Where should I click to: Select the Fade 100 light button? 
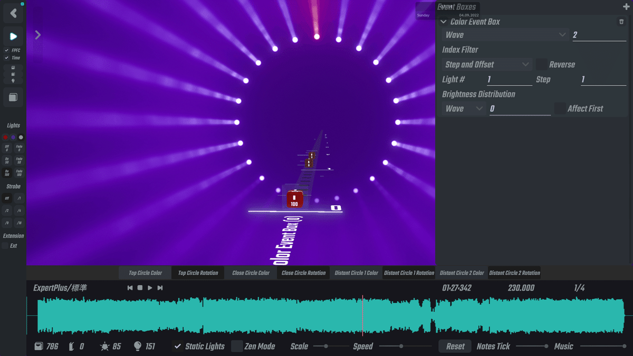click(19, 174)
